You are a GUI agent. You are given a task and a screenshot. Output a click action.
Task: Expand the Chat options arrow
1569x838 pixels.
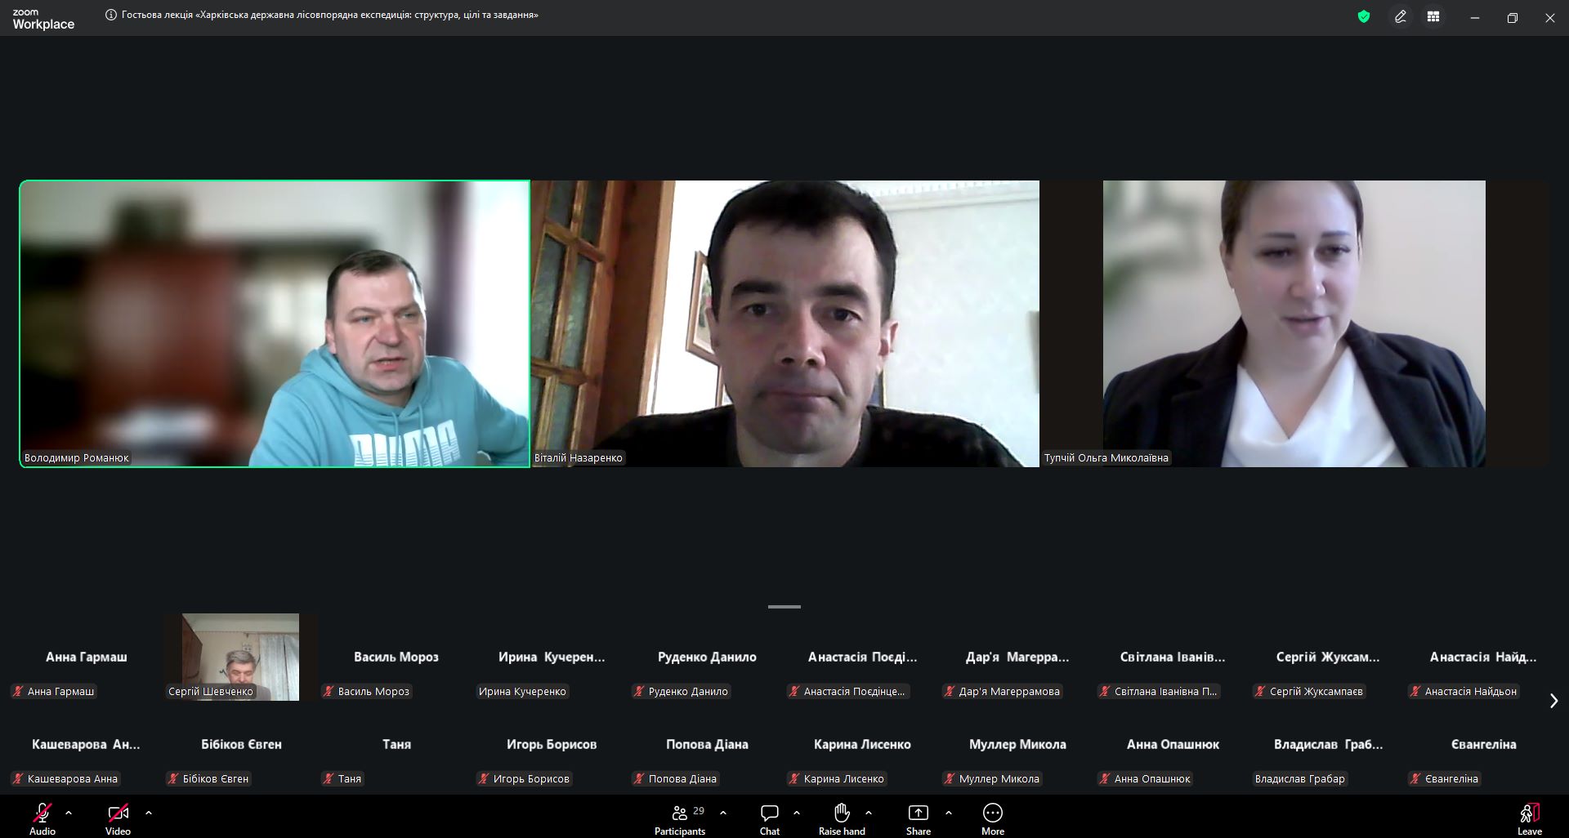tap(797, 813)
